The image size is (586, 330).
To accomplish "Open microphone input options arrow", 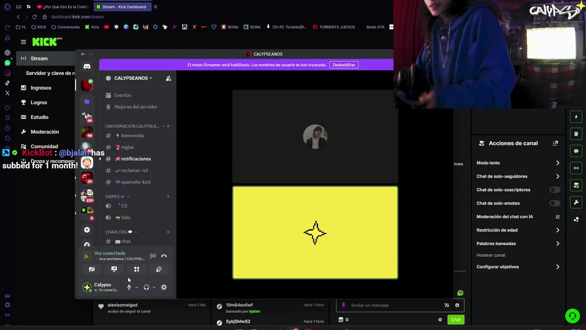I will (x=136, y=287).
